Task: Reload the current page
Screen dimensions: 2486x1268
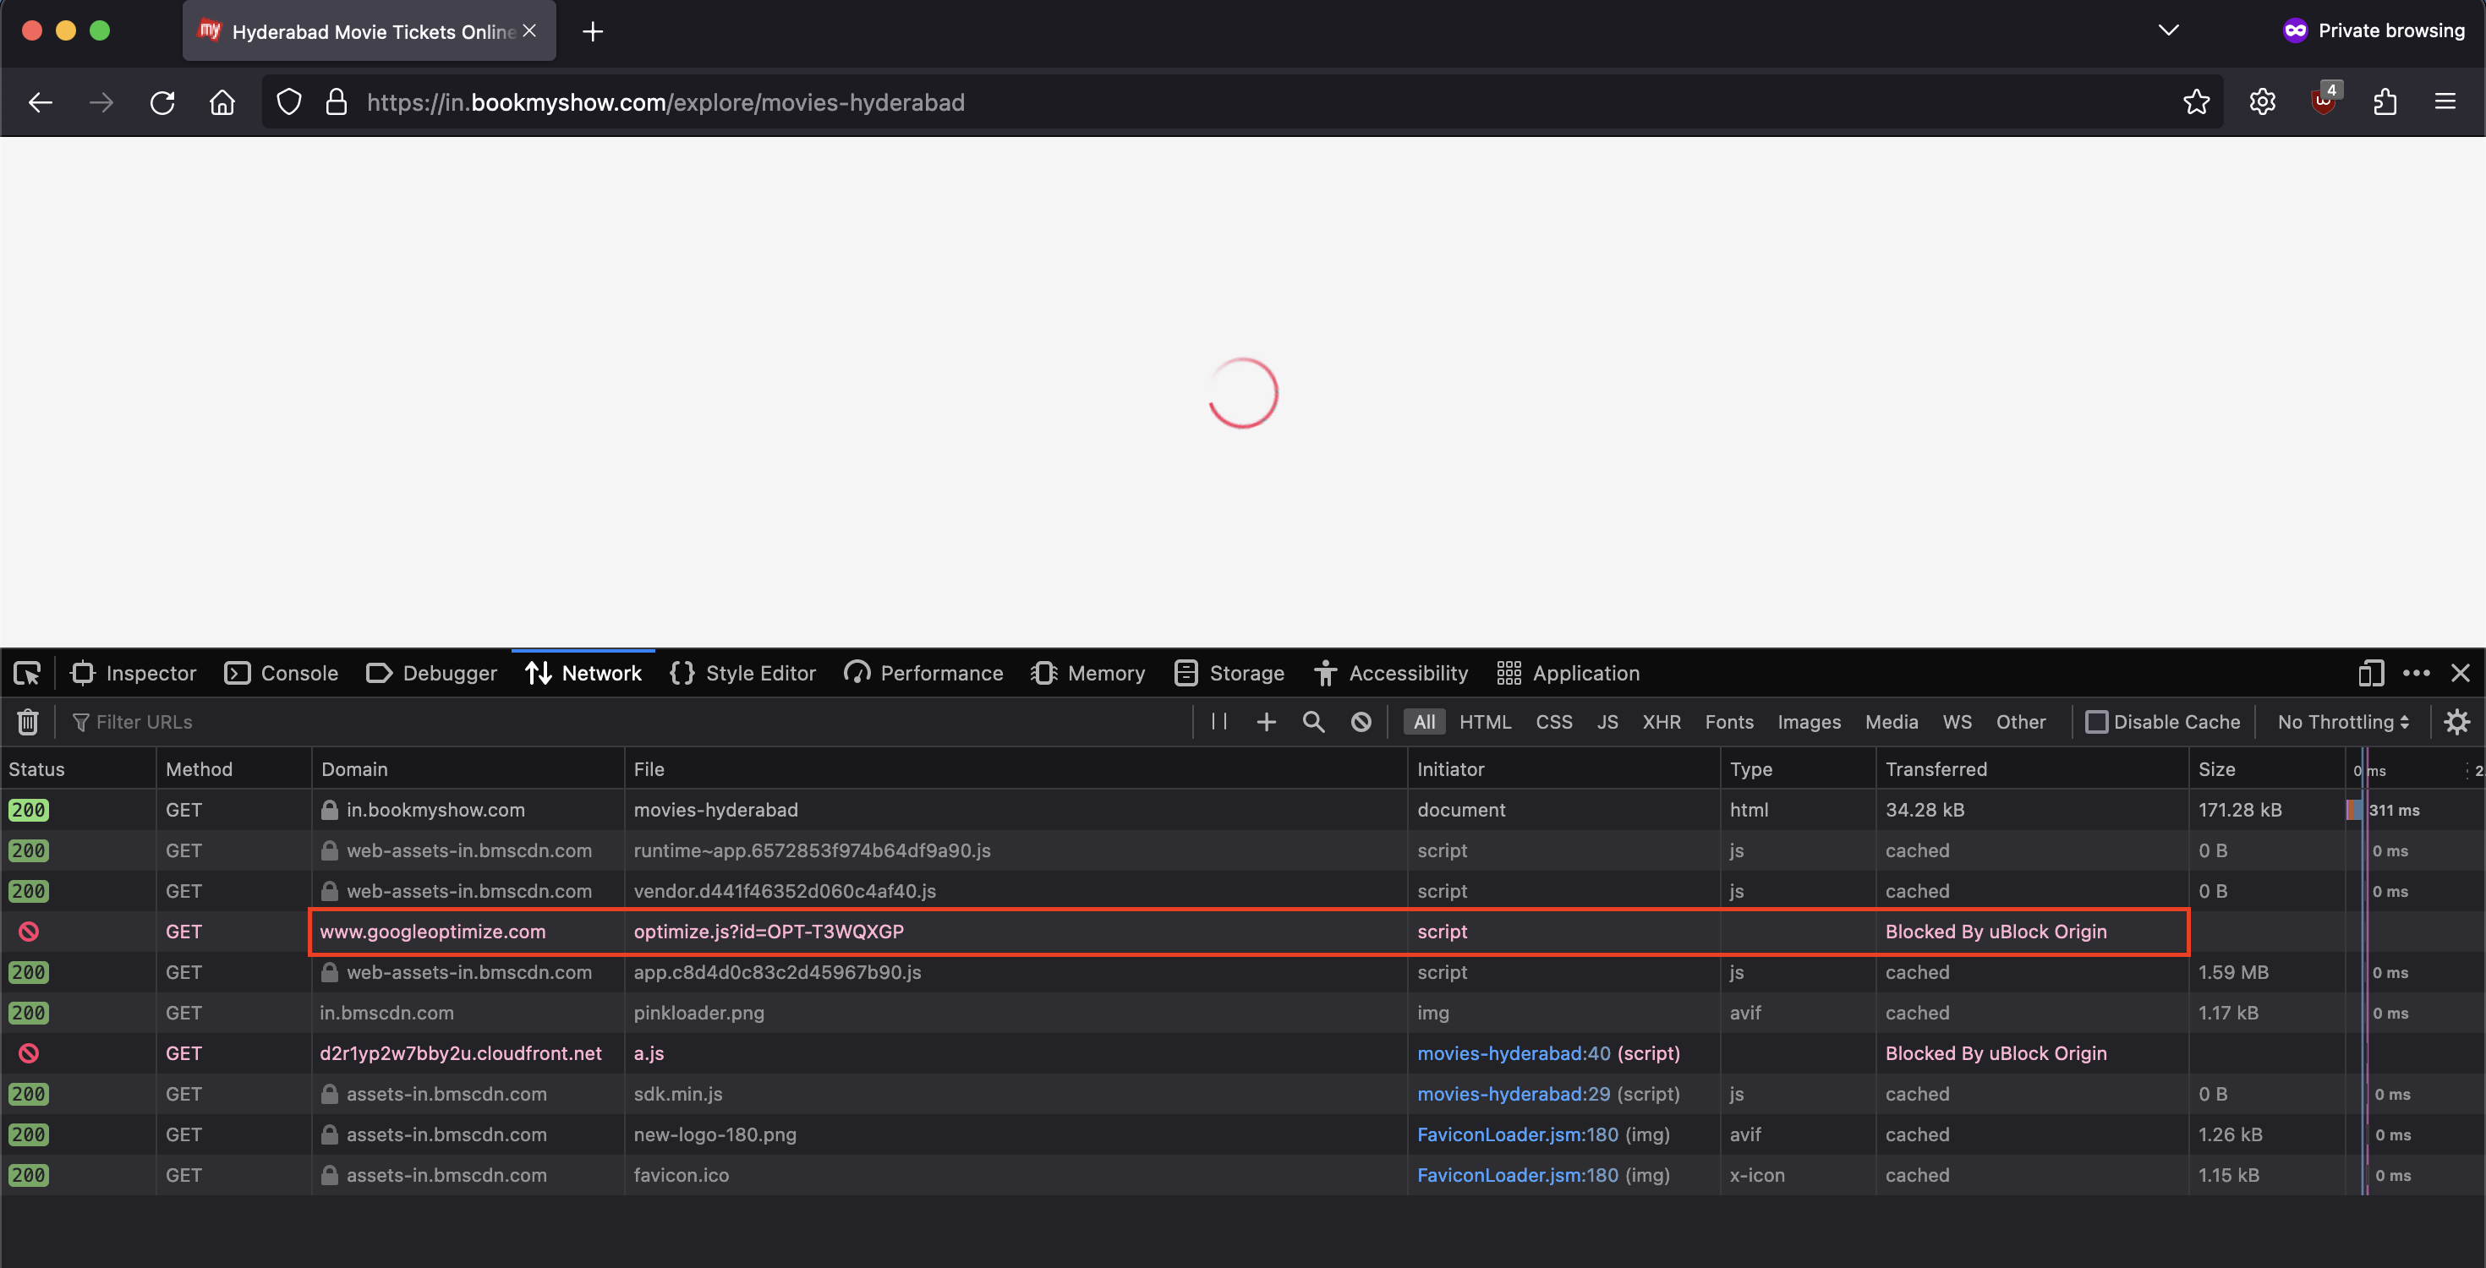Action: 162,101
